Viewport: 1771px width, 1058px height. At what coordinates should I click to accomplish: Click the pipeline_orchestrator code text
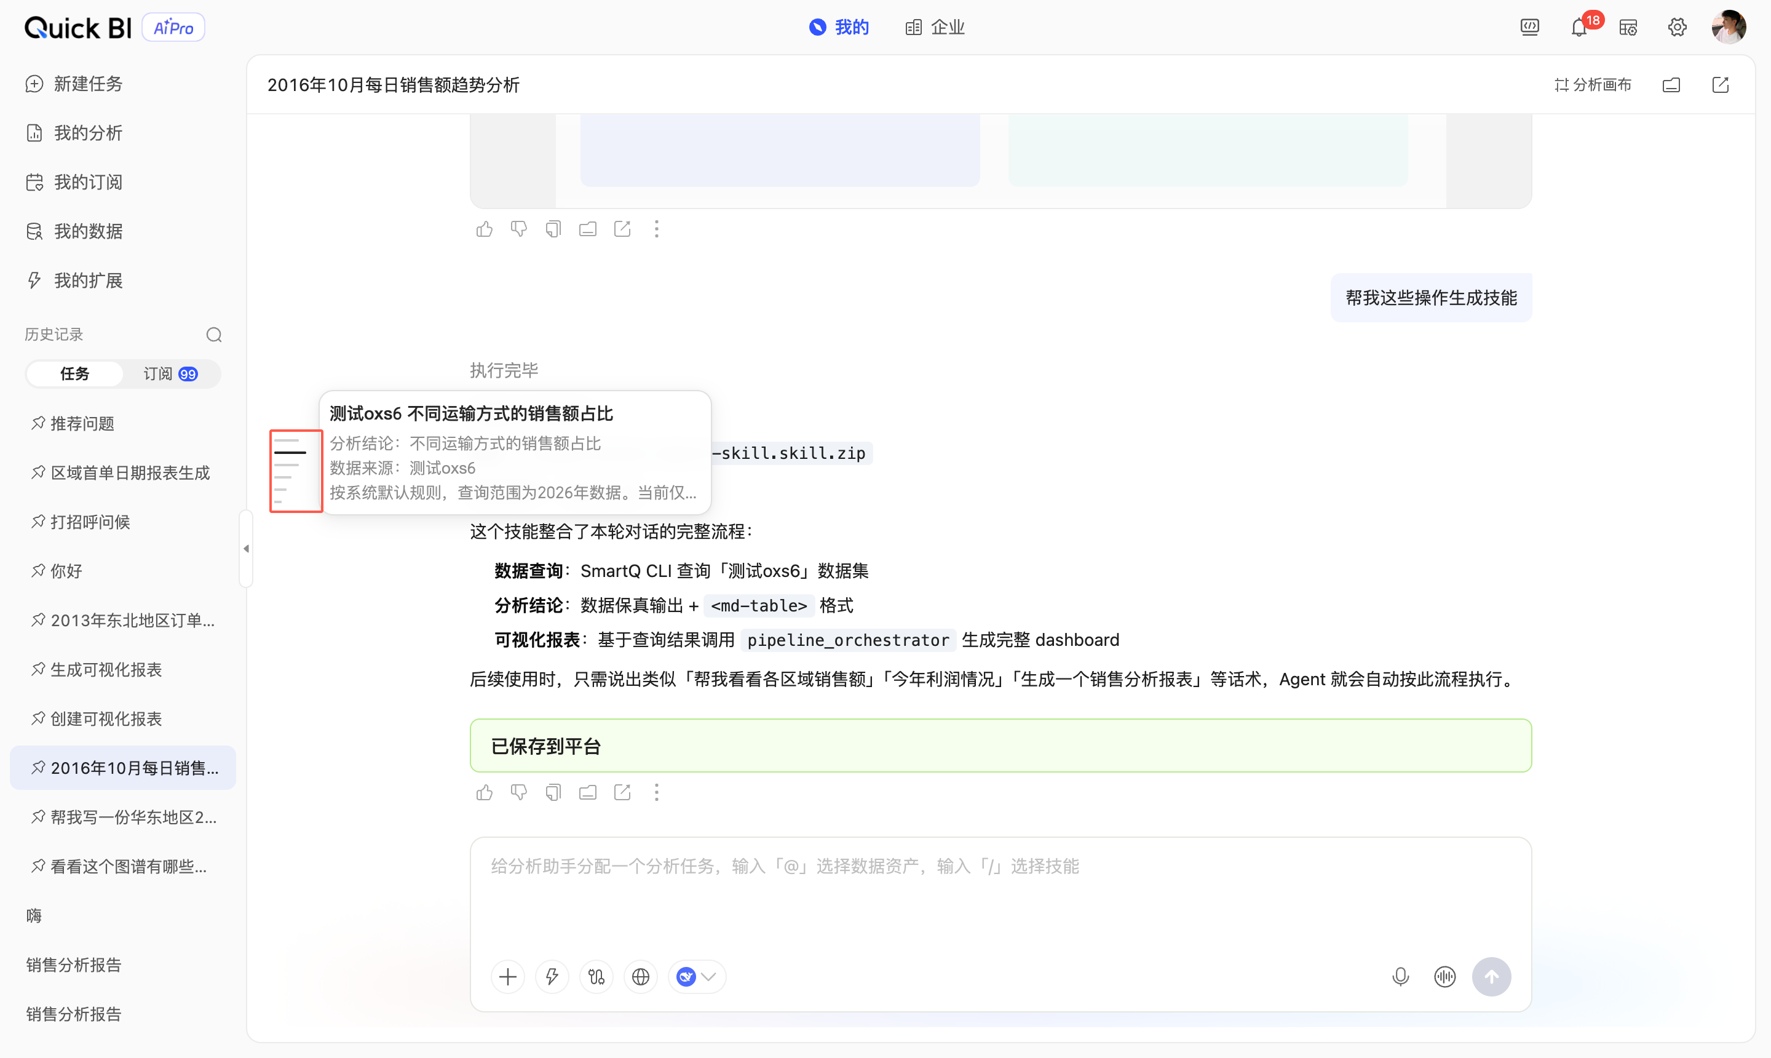pos(847,640)
